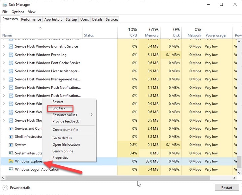Image resolution: width=242 pixels, height=195 pixels.
Task: Click gear icon of Windows License Manager
Action: click(11, 71)
